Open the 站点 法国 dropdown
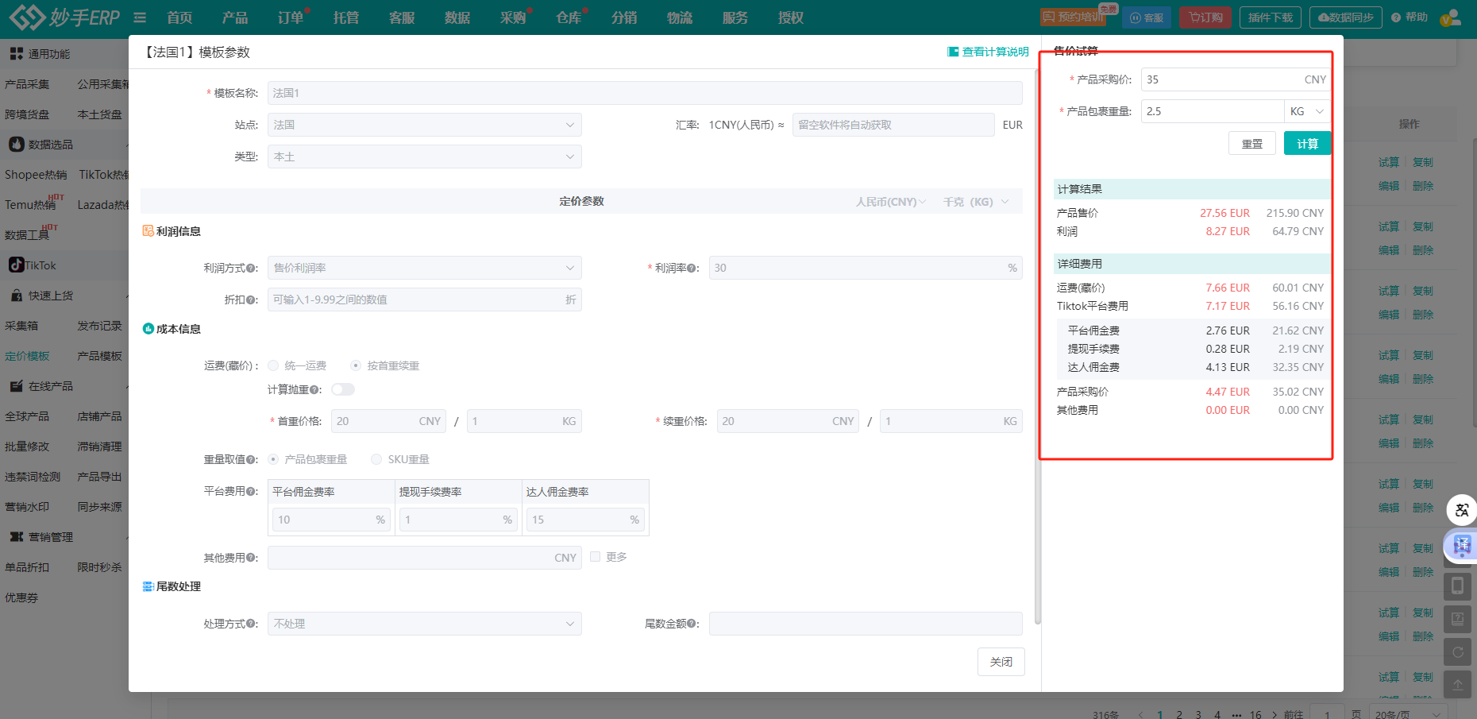Image resolution: width=1477 pixels, height=719 pixels. (425, 125)
